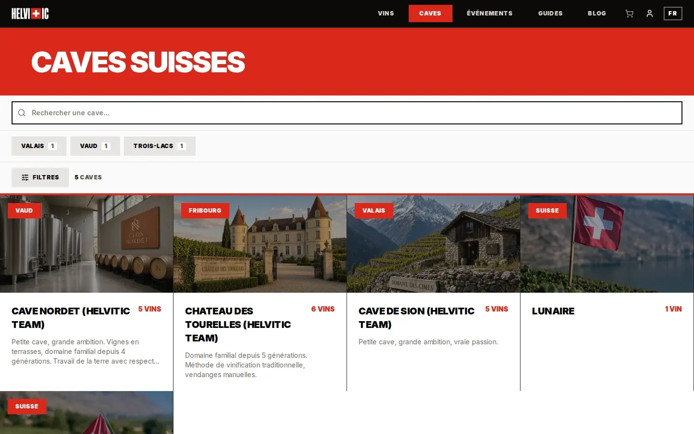Open the Guides menu item
The image size is (694, 434).
point(550,14)
